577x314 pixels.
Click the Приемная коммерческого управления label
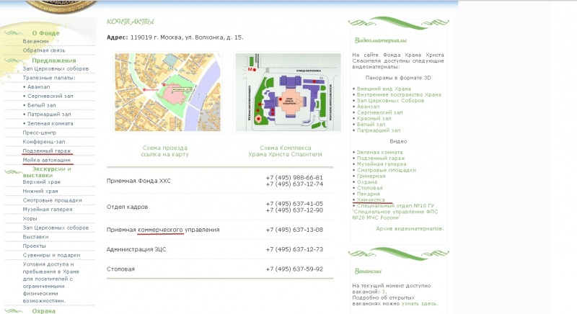[163, 230]
